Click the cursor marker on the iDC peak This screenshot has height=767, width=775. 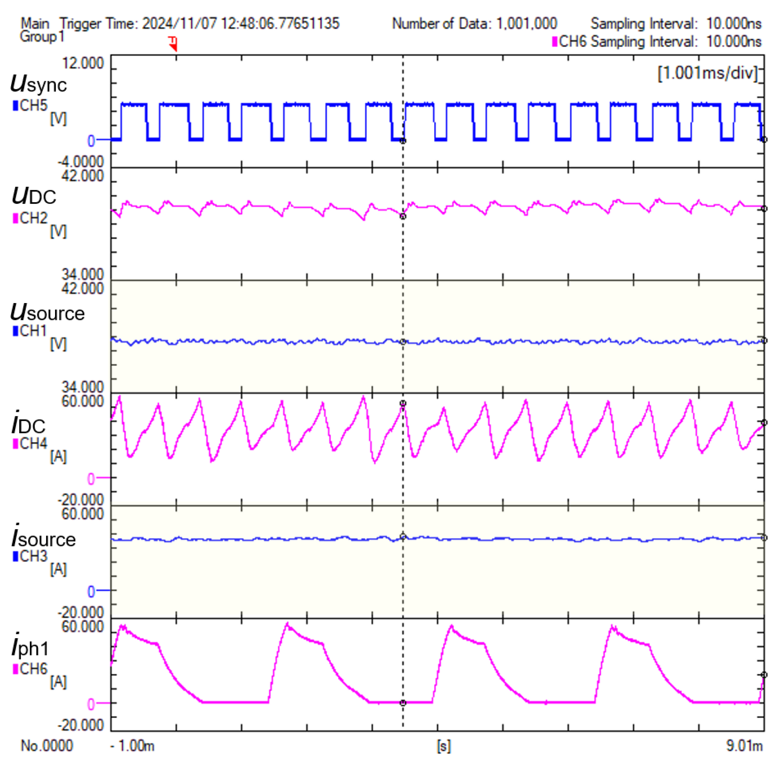403,403
